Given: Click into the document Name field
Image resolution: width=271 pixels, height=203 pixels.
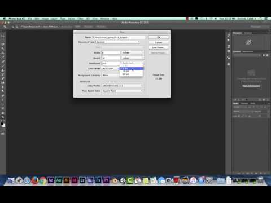Looking at the screenshot, I should (x=119, y=37).
